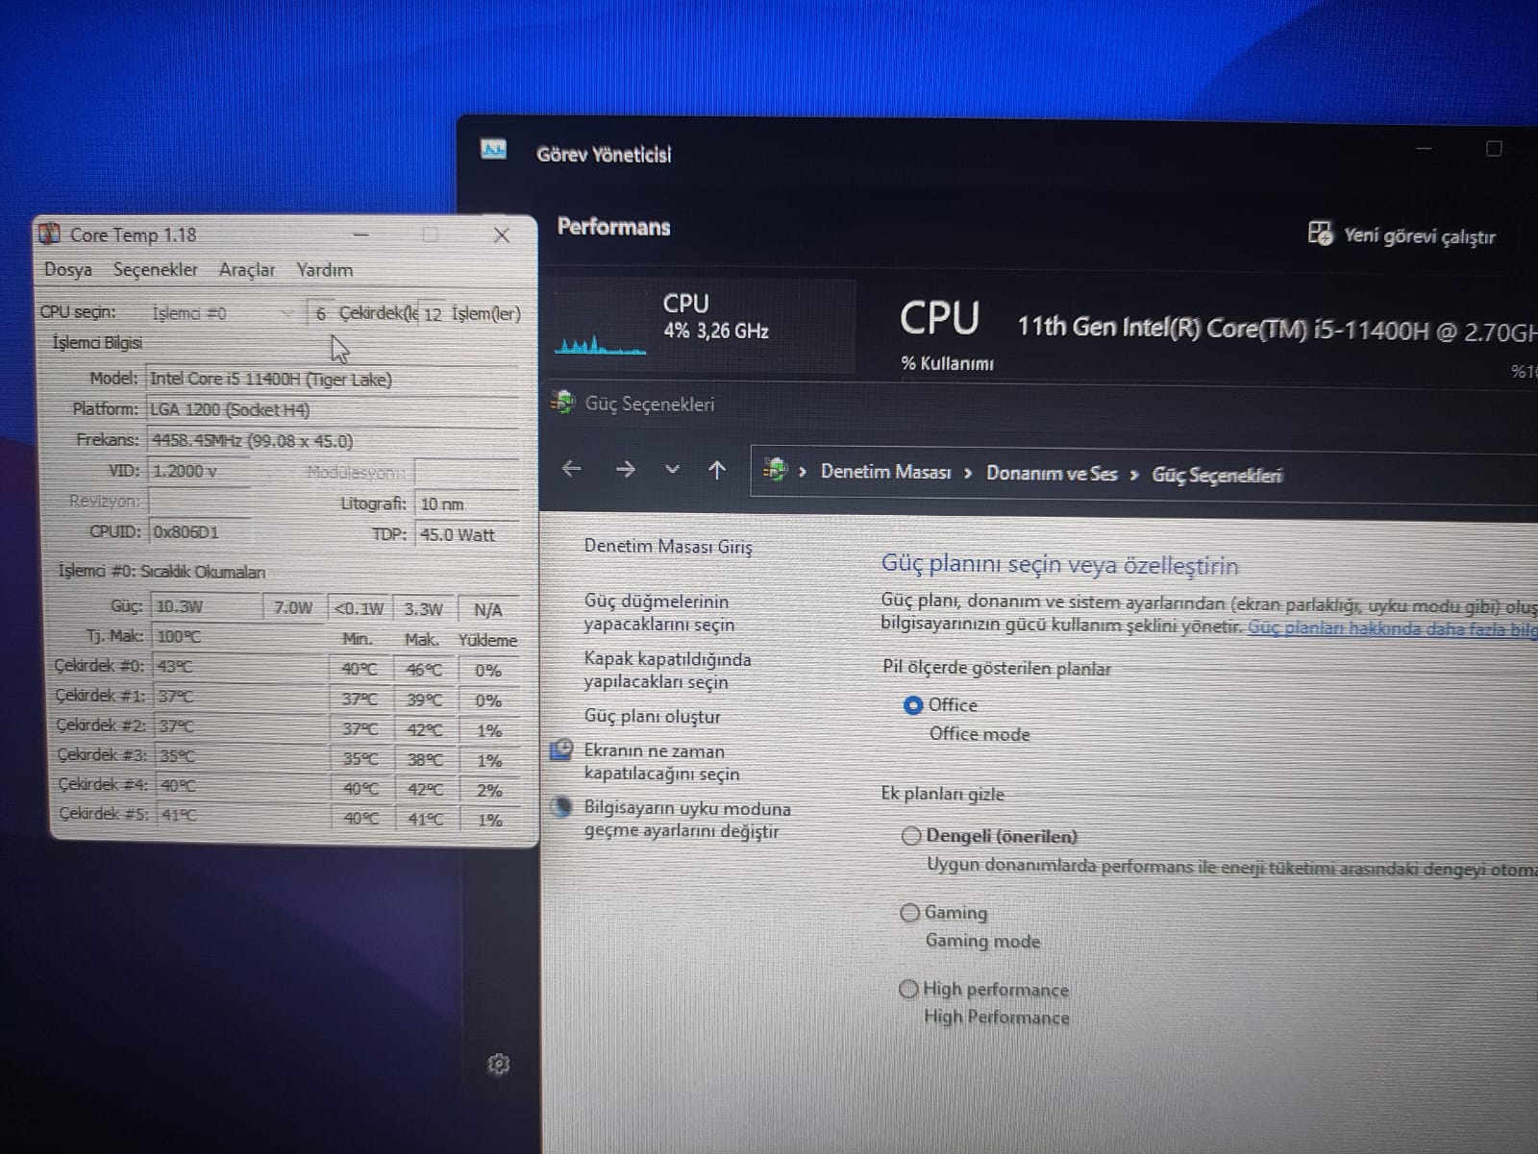Open 'Güç planı oluştur' link
Screen dimensions: 1538x1154
click(x=653, y=717)
